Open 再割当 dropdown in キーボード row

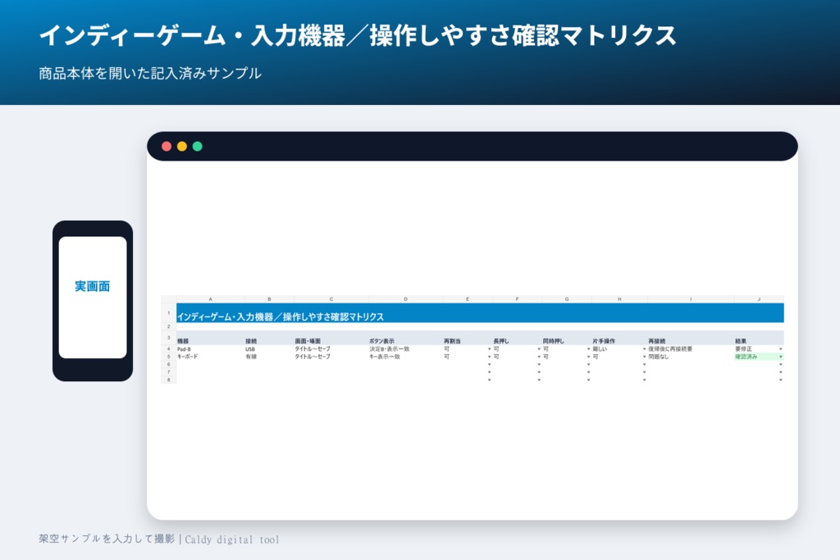(x=489, y=357)
